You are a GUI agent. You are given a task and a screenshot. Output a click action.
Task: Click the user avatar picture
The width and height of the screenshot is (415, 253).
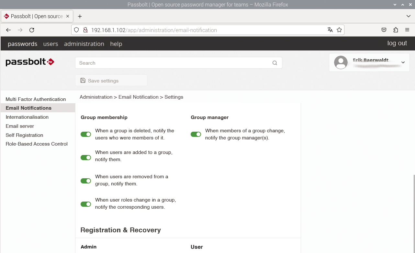pyautogui.click(x=341, y=62)
